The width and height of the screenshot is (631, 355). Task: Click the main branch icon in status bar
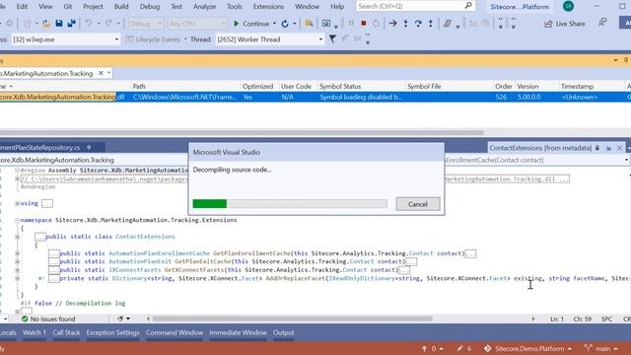(589, 348)
